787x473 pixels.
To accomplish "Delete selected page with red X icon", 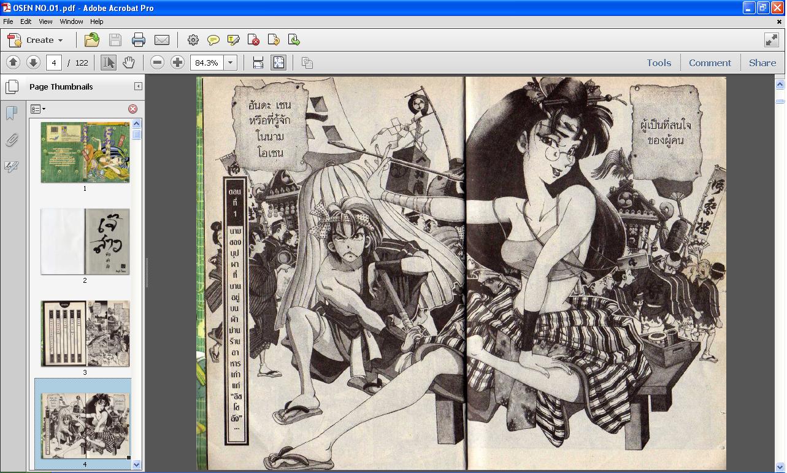I will 132,109.
